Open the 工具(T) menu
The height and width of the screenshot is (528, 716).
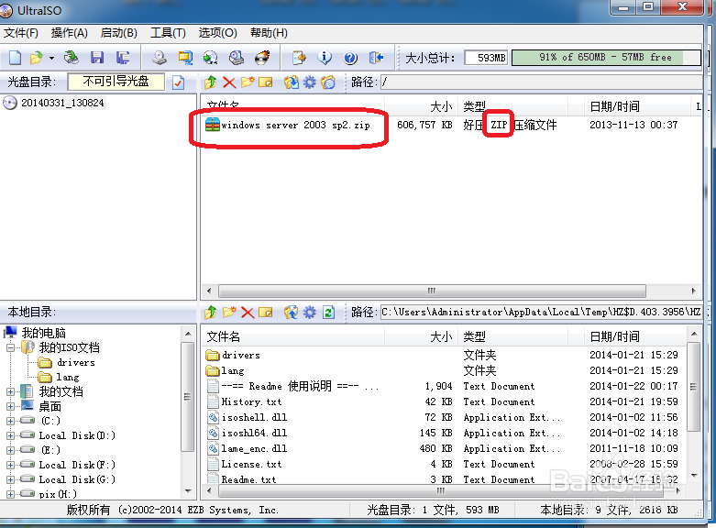[x=168, y=33]
